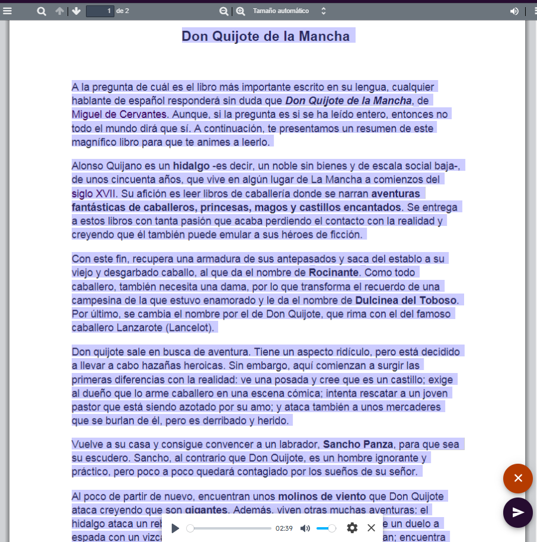Click the siglo XVII link
537x542 pixels.
[x=93, y=193]
